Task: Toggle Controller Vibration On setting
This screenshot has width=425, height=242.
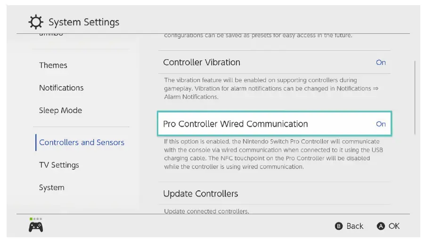Action: [x=380, y=62]
